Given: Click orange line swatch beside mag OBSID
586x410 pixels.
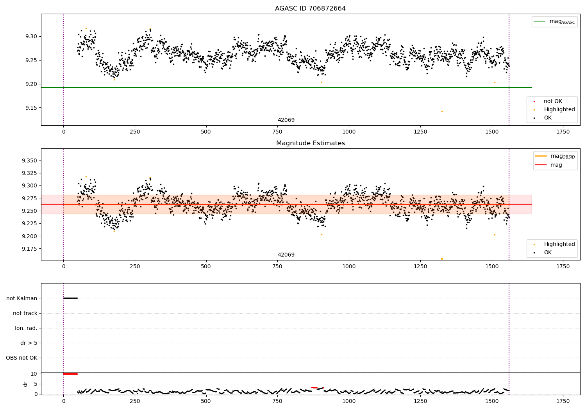Looking at the screenshot, I should coord(541,156).
